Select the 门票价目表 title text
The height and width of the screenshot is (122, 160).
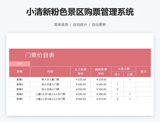[40, 55]
